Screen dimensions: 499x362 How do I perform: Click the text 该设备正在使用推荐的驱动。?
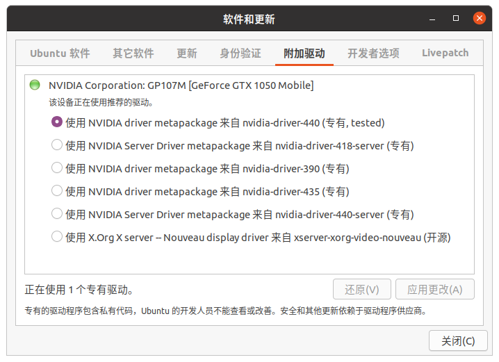101,102
